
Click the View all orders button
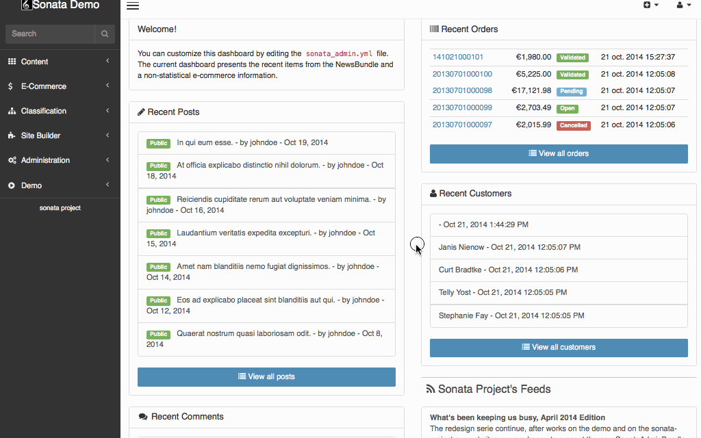pos(559,153)
